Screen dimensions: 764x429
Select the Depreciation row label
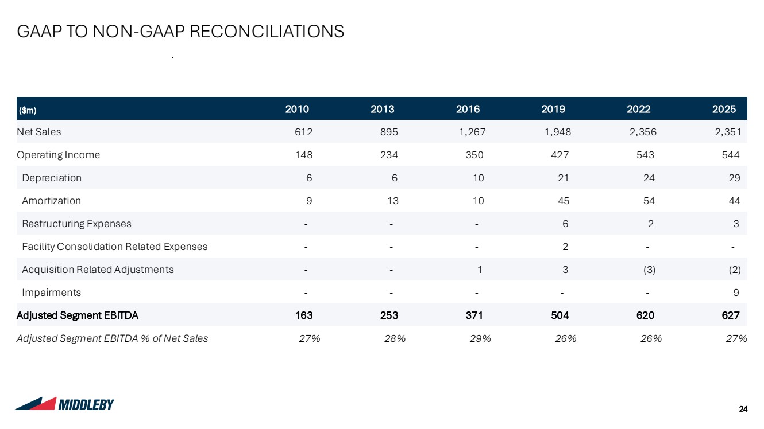52,178
